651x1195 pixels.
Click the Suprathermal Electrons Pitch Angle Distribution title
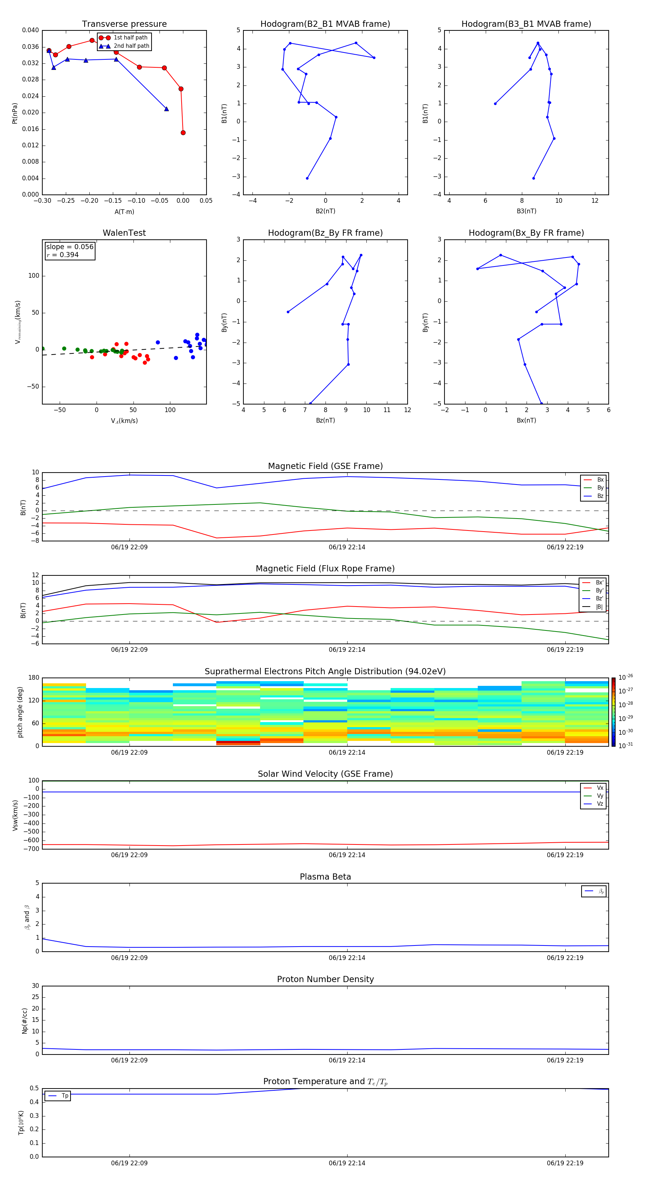pyautogui.click(x=325, y=671)
